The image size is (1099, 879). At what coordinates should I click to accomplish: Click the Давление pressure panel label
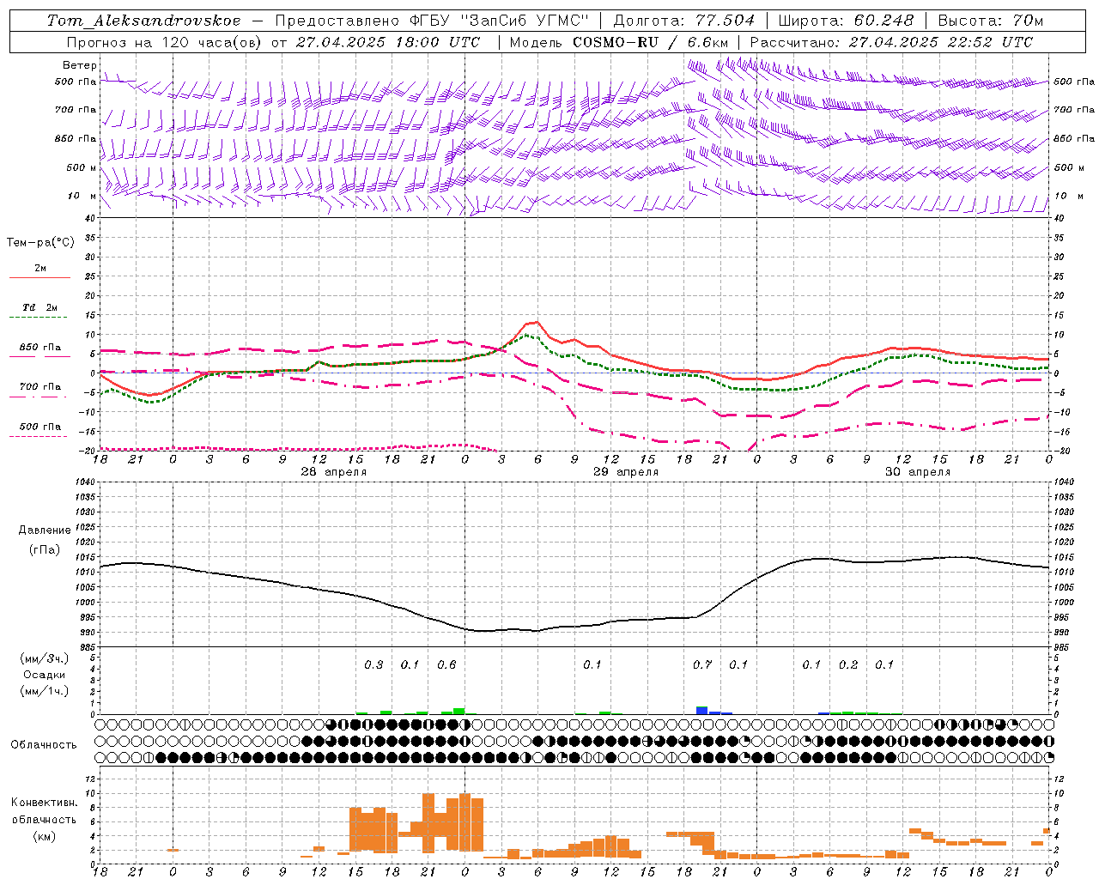[x=45, y=530]
